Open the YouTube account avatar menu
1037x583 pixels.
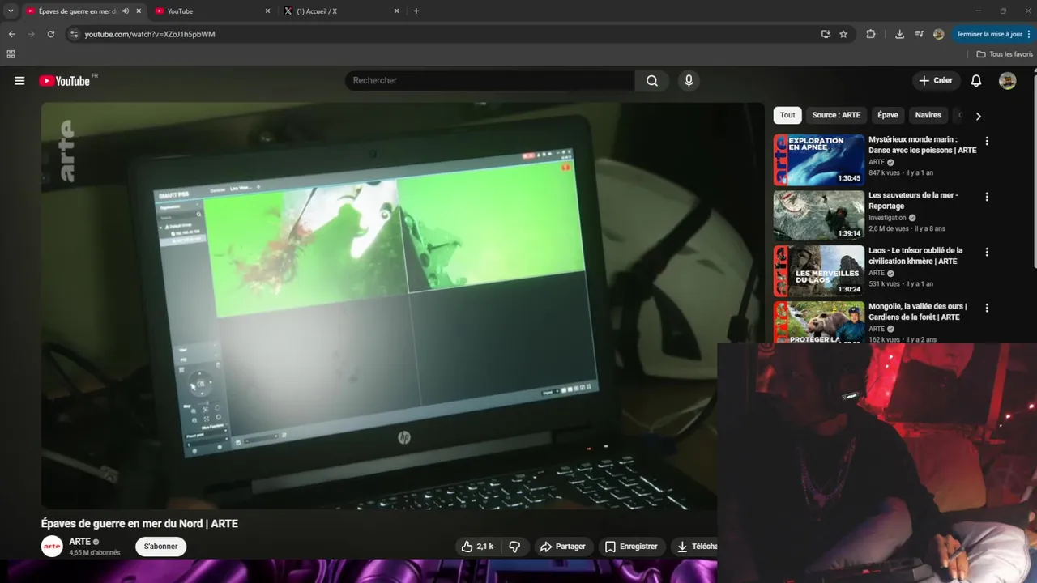1007,81
